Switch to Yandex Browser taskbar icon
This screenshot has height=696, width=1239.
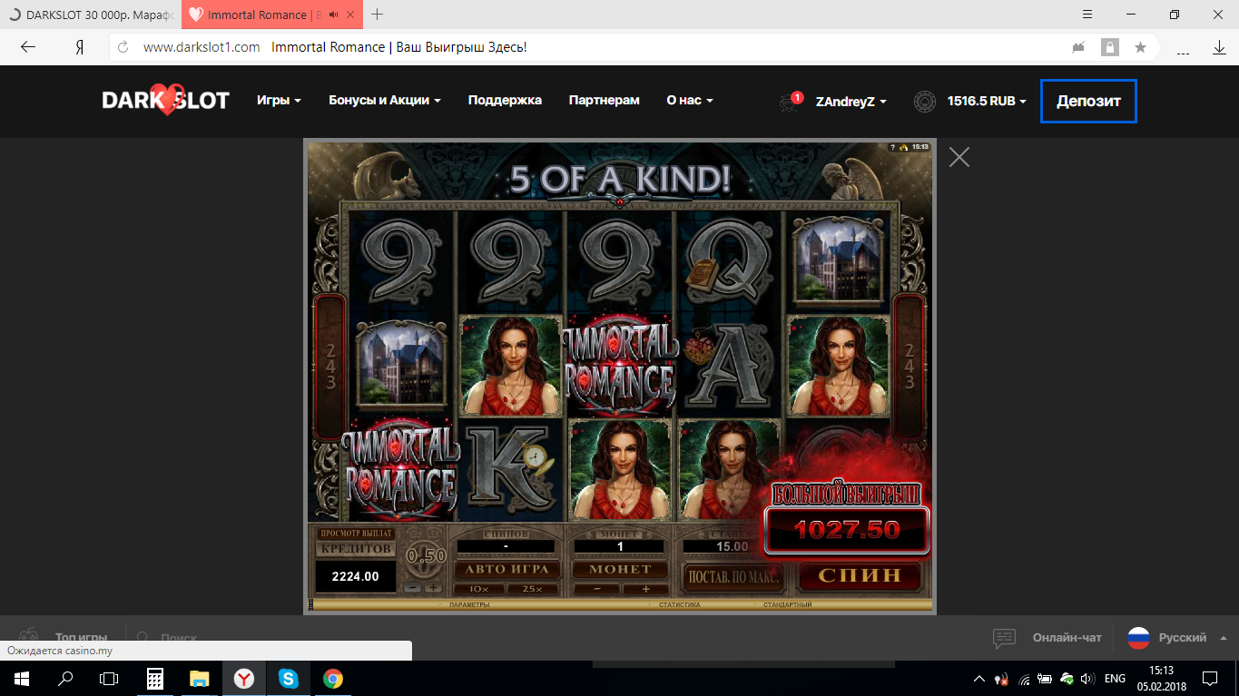[244, 678]
